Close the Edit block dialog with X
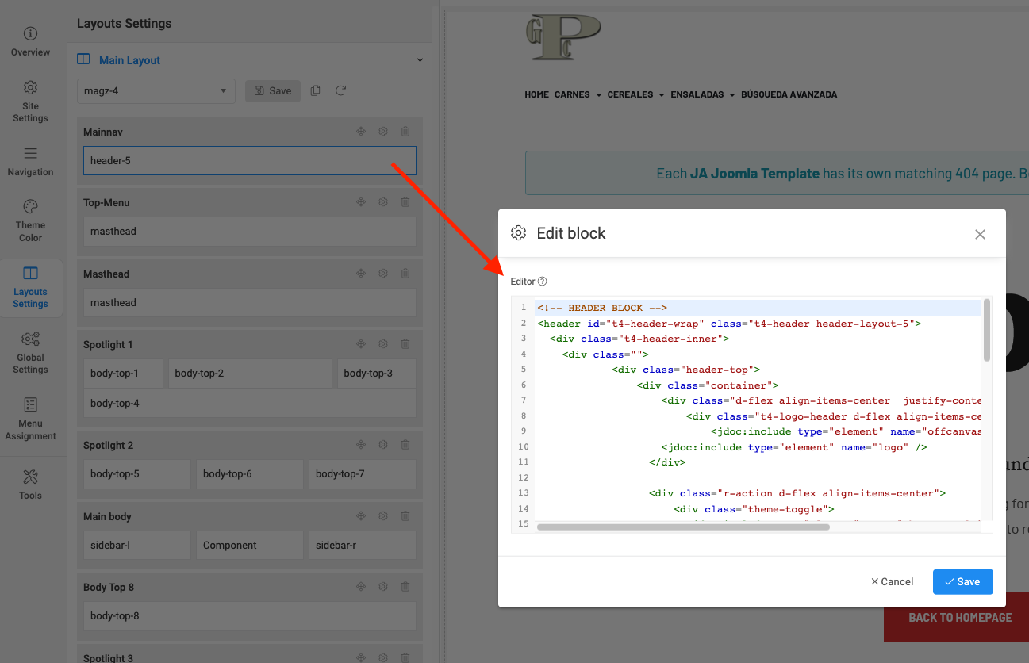Viewport: 1029px width, 663px height. (x=980, y=234)
